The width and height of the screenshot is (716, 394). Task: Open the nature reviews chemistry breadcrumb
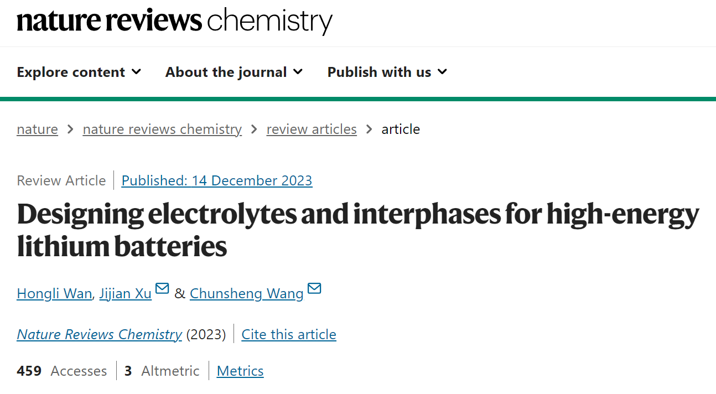pyautogui.click(x=162, y=129)
